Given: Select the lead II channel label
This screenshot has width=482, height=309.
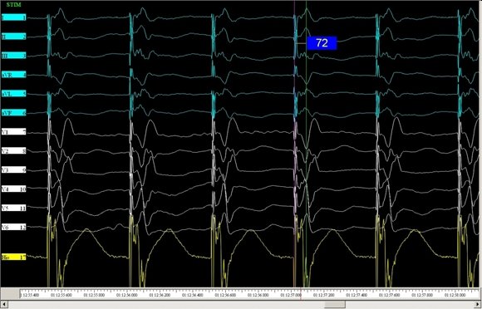Looking at the screenshot, I should [14, 37].
